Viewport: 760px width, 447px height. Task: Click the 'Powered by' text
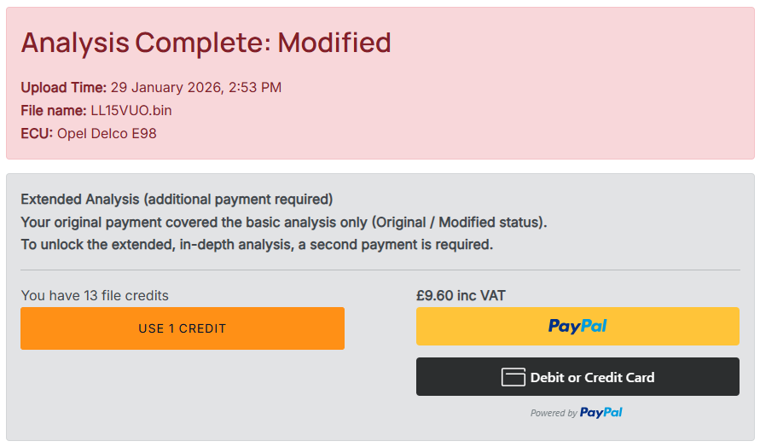(x=554, y=414)
